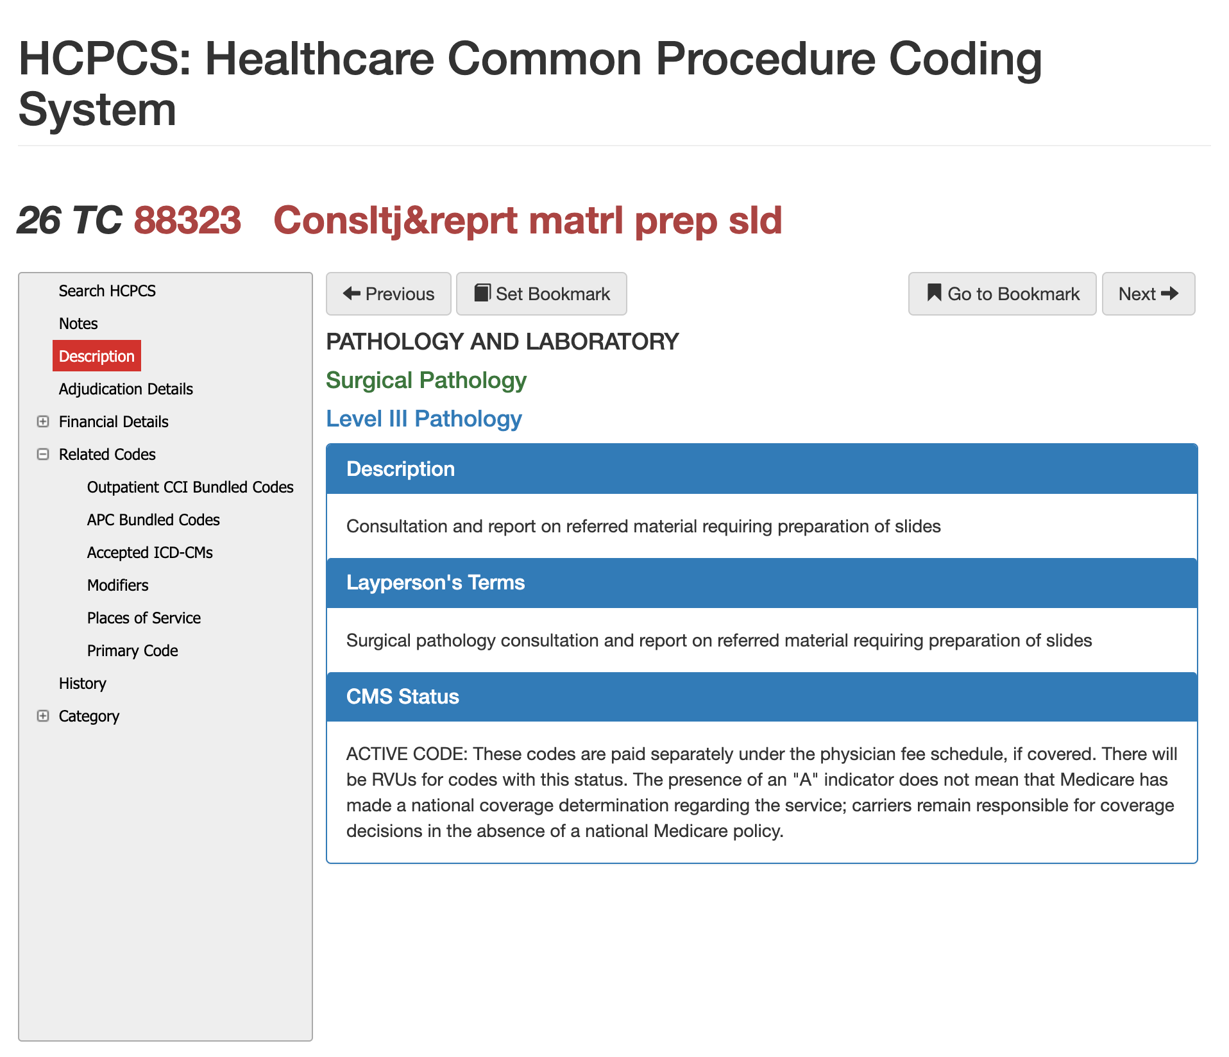The image size is (1229, 1057).
Task: Click the Next navigation arrow icon
Action: pos(1172,293)
